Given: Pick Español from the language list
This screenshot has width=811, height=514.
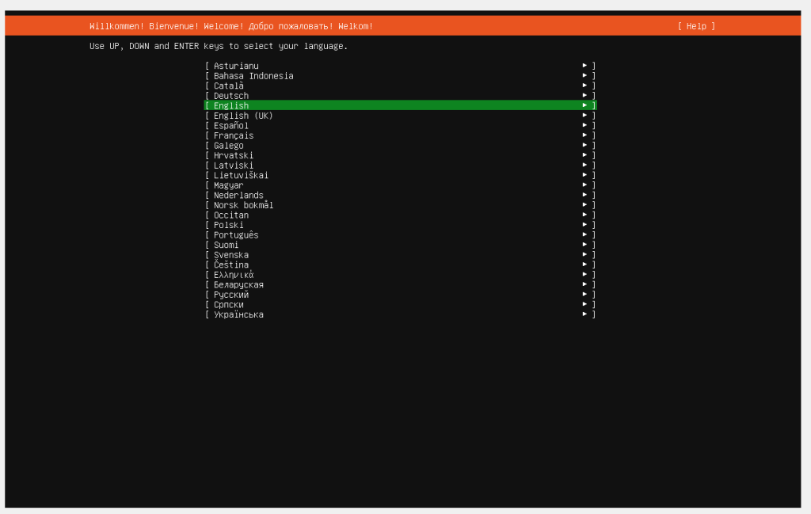Looking at the screenshot, I should click(231, 125).
